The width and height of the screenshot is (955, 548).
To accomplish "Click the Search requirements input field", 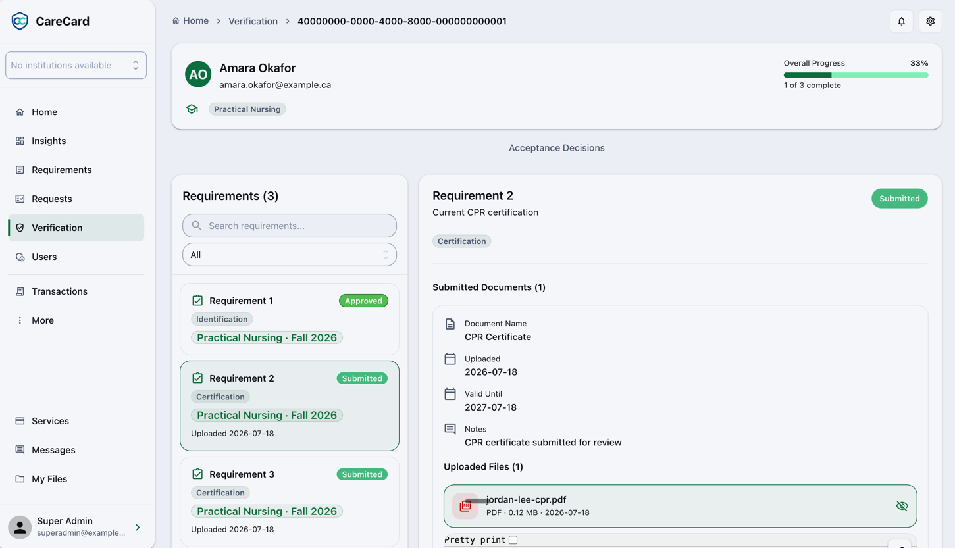I will (x=290, y=226).
